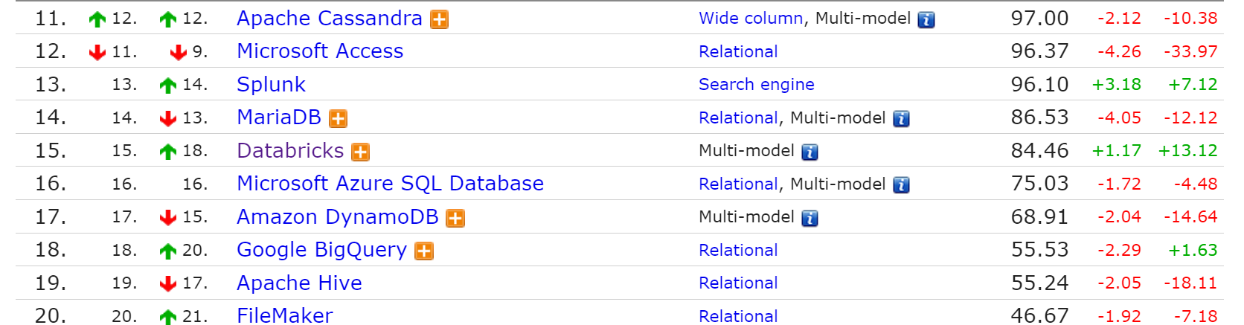Open the FileMaker link
Viewport: 1244px width, 325px height.
point(284,316)
